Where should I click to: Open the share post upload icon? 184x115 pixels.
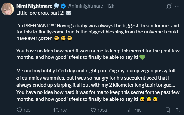(177, 110)
